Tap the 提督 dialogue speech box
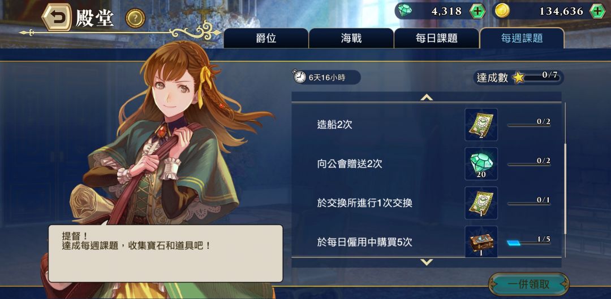611x299 pixels. tap(165, 253)
